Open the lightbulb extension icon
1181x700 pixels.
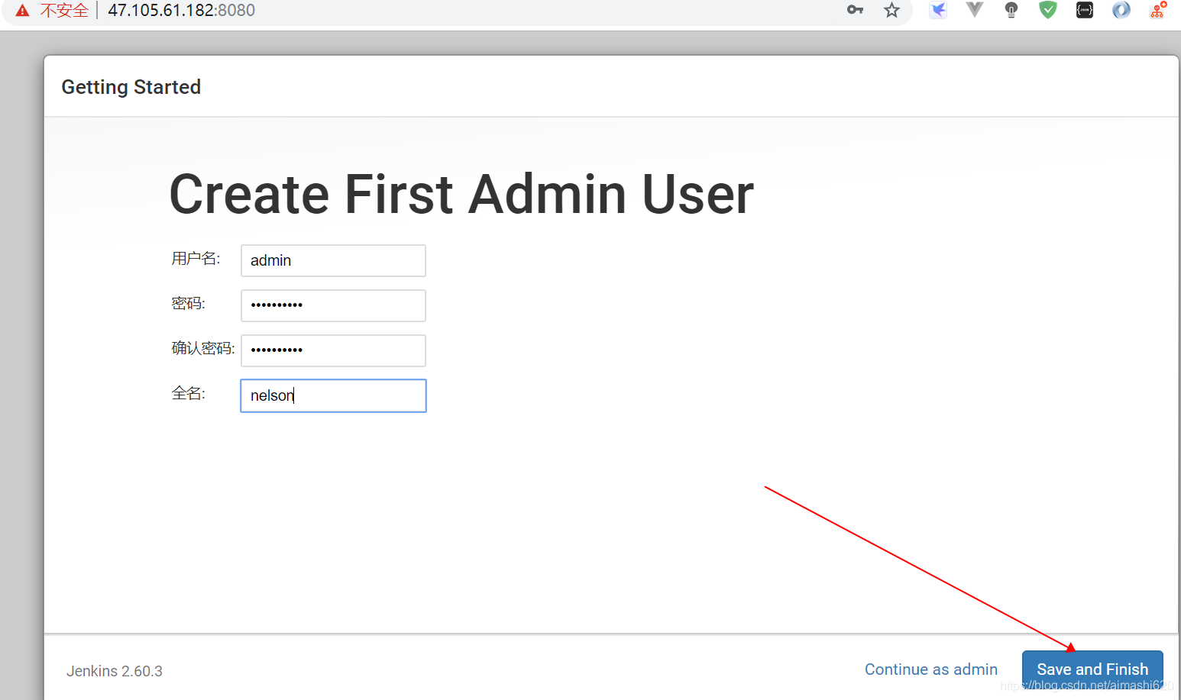(x=1011, y=10)
